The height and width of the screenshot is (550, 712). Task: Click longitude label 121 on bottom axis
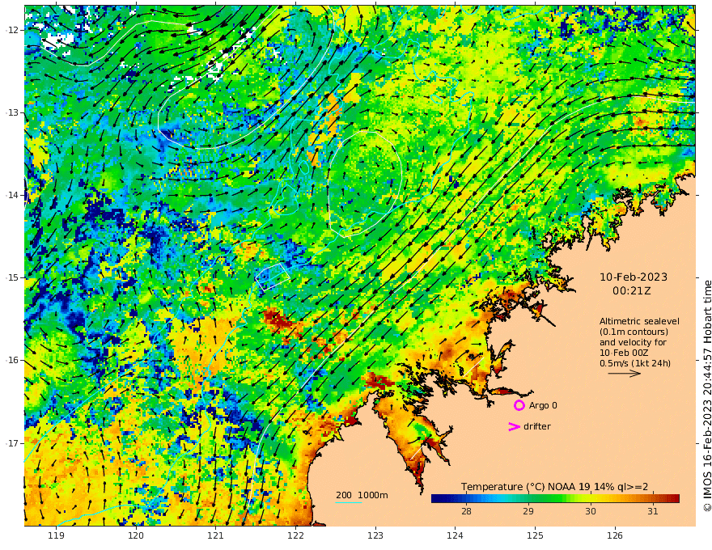(x=216, y=535)
